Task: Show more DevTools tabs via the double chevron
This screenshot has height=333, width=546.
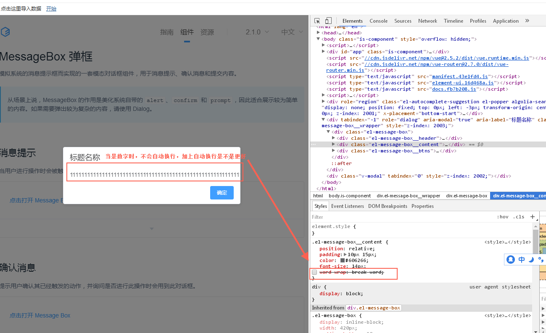Action: pos(527,21)
